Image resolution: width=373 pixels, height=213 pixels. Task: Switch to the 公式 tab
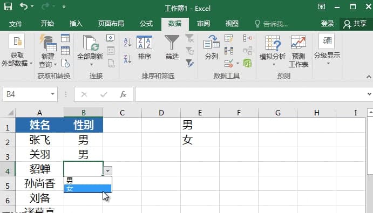tap(146, 24)
